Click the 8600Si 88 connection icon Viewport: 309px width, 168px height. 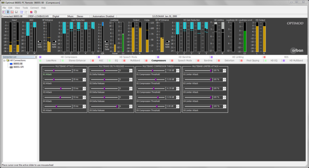coord(11,64)
